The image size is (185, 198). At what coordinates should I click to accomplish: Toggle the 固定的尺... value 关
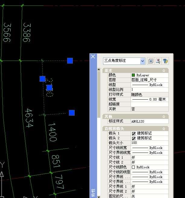click(x=150, y=196)
